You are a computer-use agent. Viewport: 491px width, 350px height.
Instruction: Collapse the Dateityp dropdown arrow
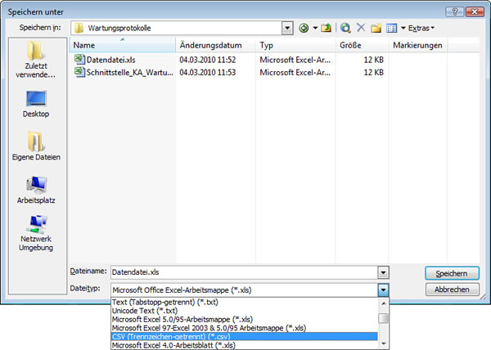[x=382, y=289]
